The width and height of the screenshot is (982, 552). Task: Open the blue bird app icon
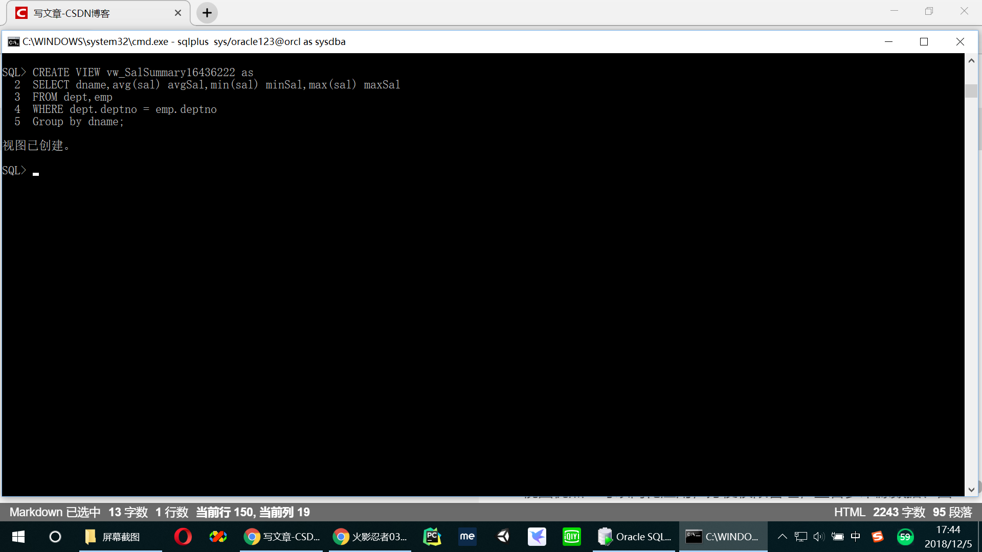click(537, 537)
